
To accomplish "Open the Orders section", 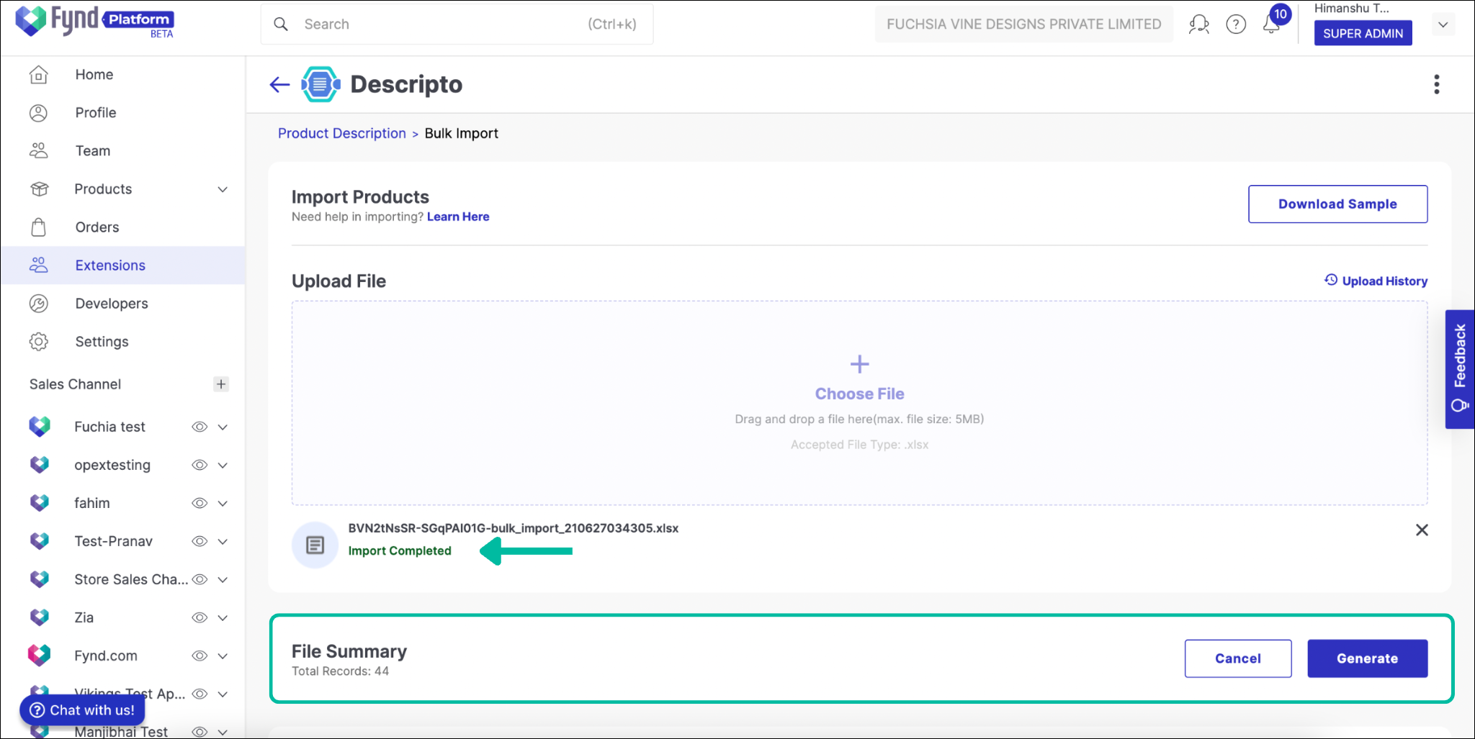I will (96, 227).
